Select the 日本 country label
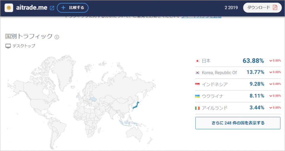Viewport: 285px width, 151px height. [206, 61]
